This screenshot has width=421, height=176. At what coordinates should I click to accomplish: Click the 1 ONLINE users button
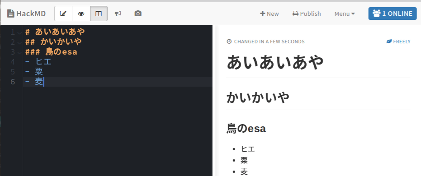pyautogui.click(x=392, y=14)
